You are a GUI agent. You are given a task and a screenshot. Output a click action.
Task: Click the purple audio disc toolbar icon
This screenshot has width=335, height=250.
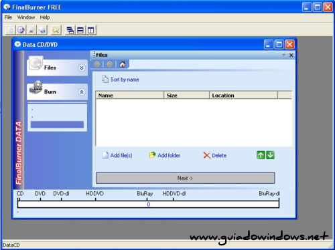coord(21,30)
